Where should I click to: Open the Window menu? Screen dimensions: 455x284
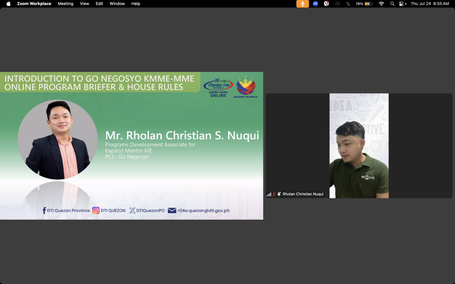(x=117, y=4)
